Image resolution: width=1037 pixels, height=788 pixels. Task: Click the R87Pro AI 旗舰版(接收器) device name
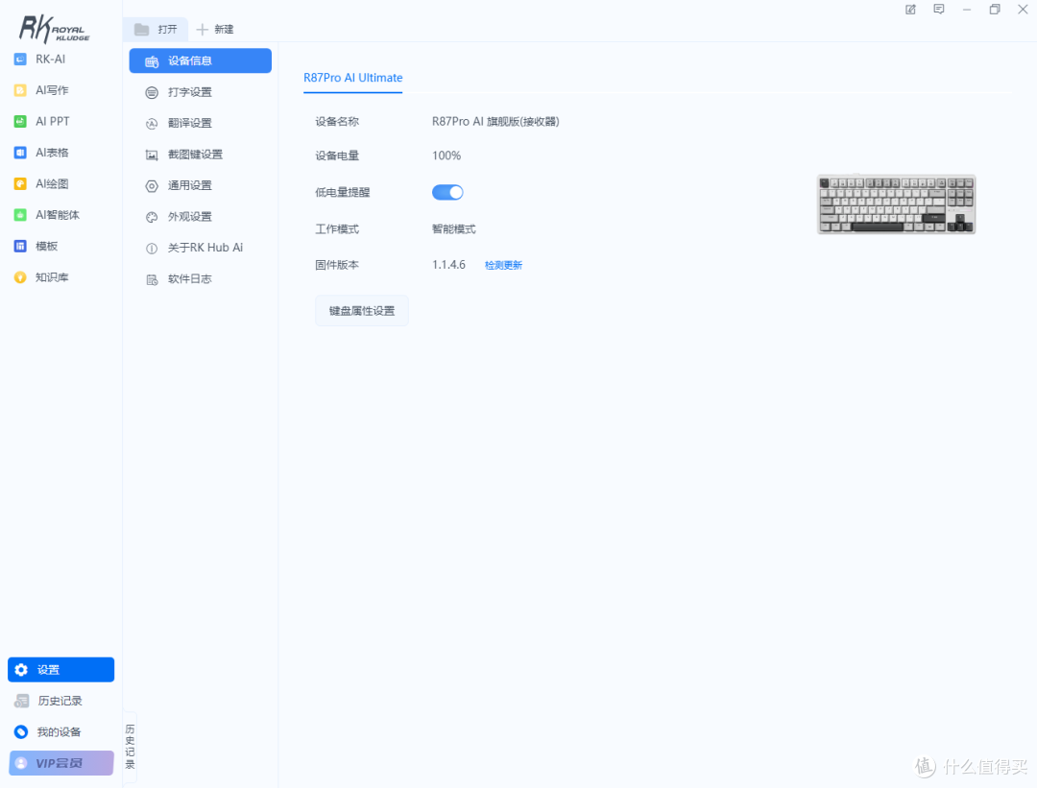point(495,122)
